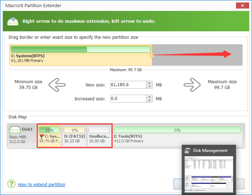Click the right arrow for maximum extension

(x=192, y=85)
